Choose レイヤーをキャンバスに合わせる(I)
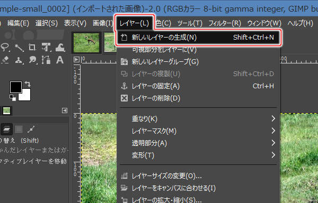 (x=198, y=188)
